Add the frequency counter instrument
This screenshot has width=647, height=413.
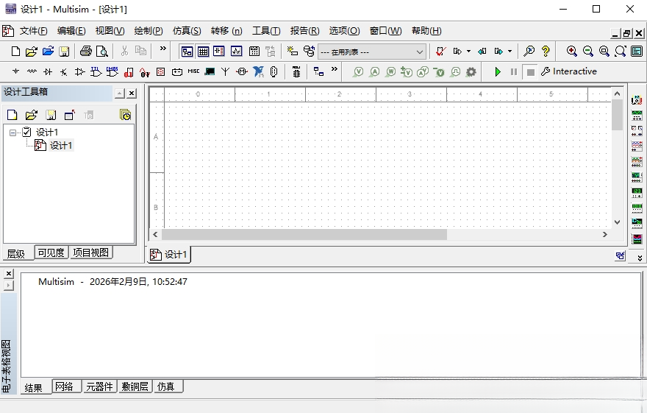click(637, 192)
